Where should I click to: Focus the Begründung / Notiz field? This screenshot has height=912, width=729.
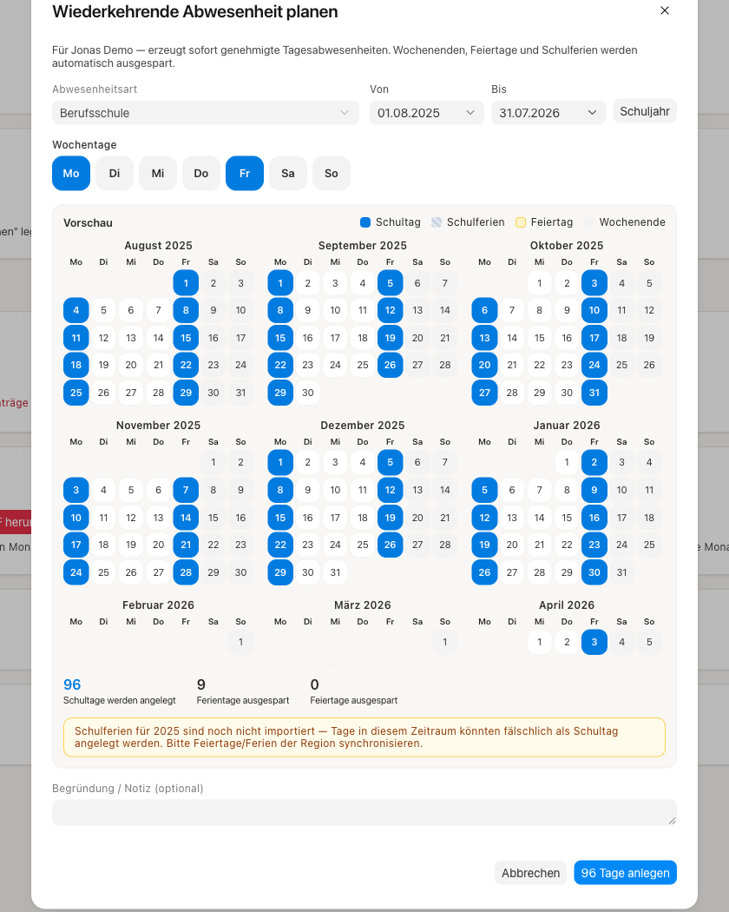click(364, 812)
